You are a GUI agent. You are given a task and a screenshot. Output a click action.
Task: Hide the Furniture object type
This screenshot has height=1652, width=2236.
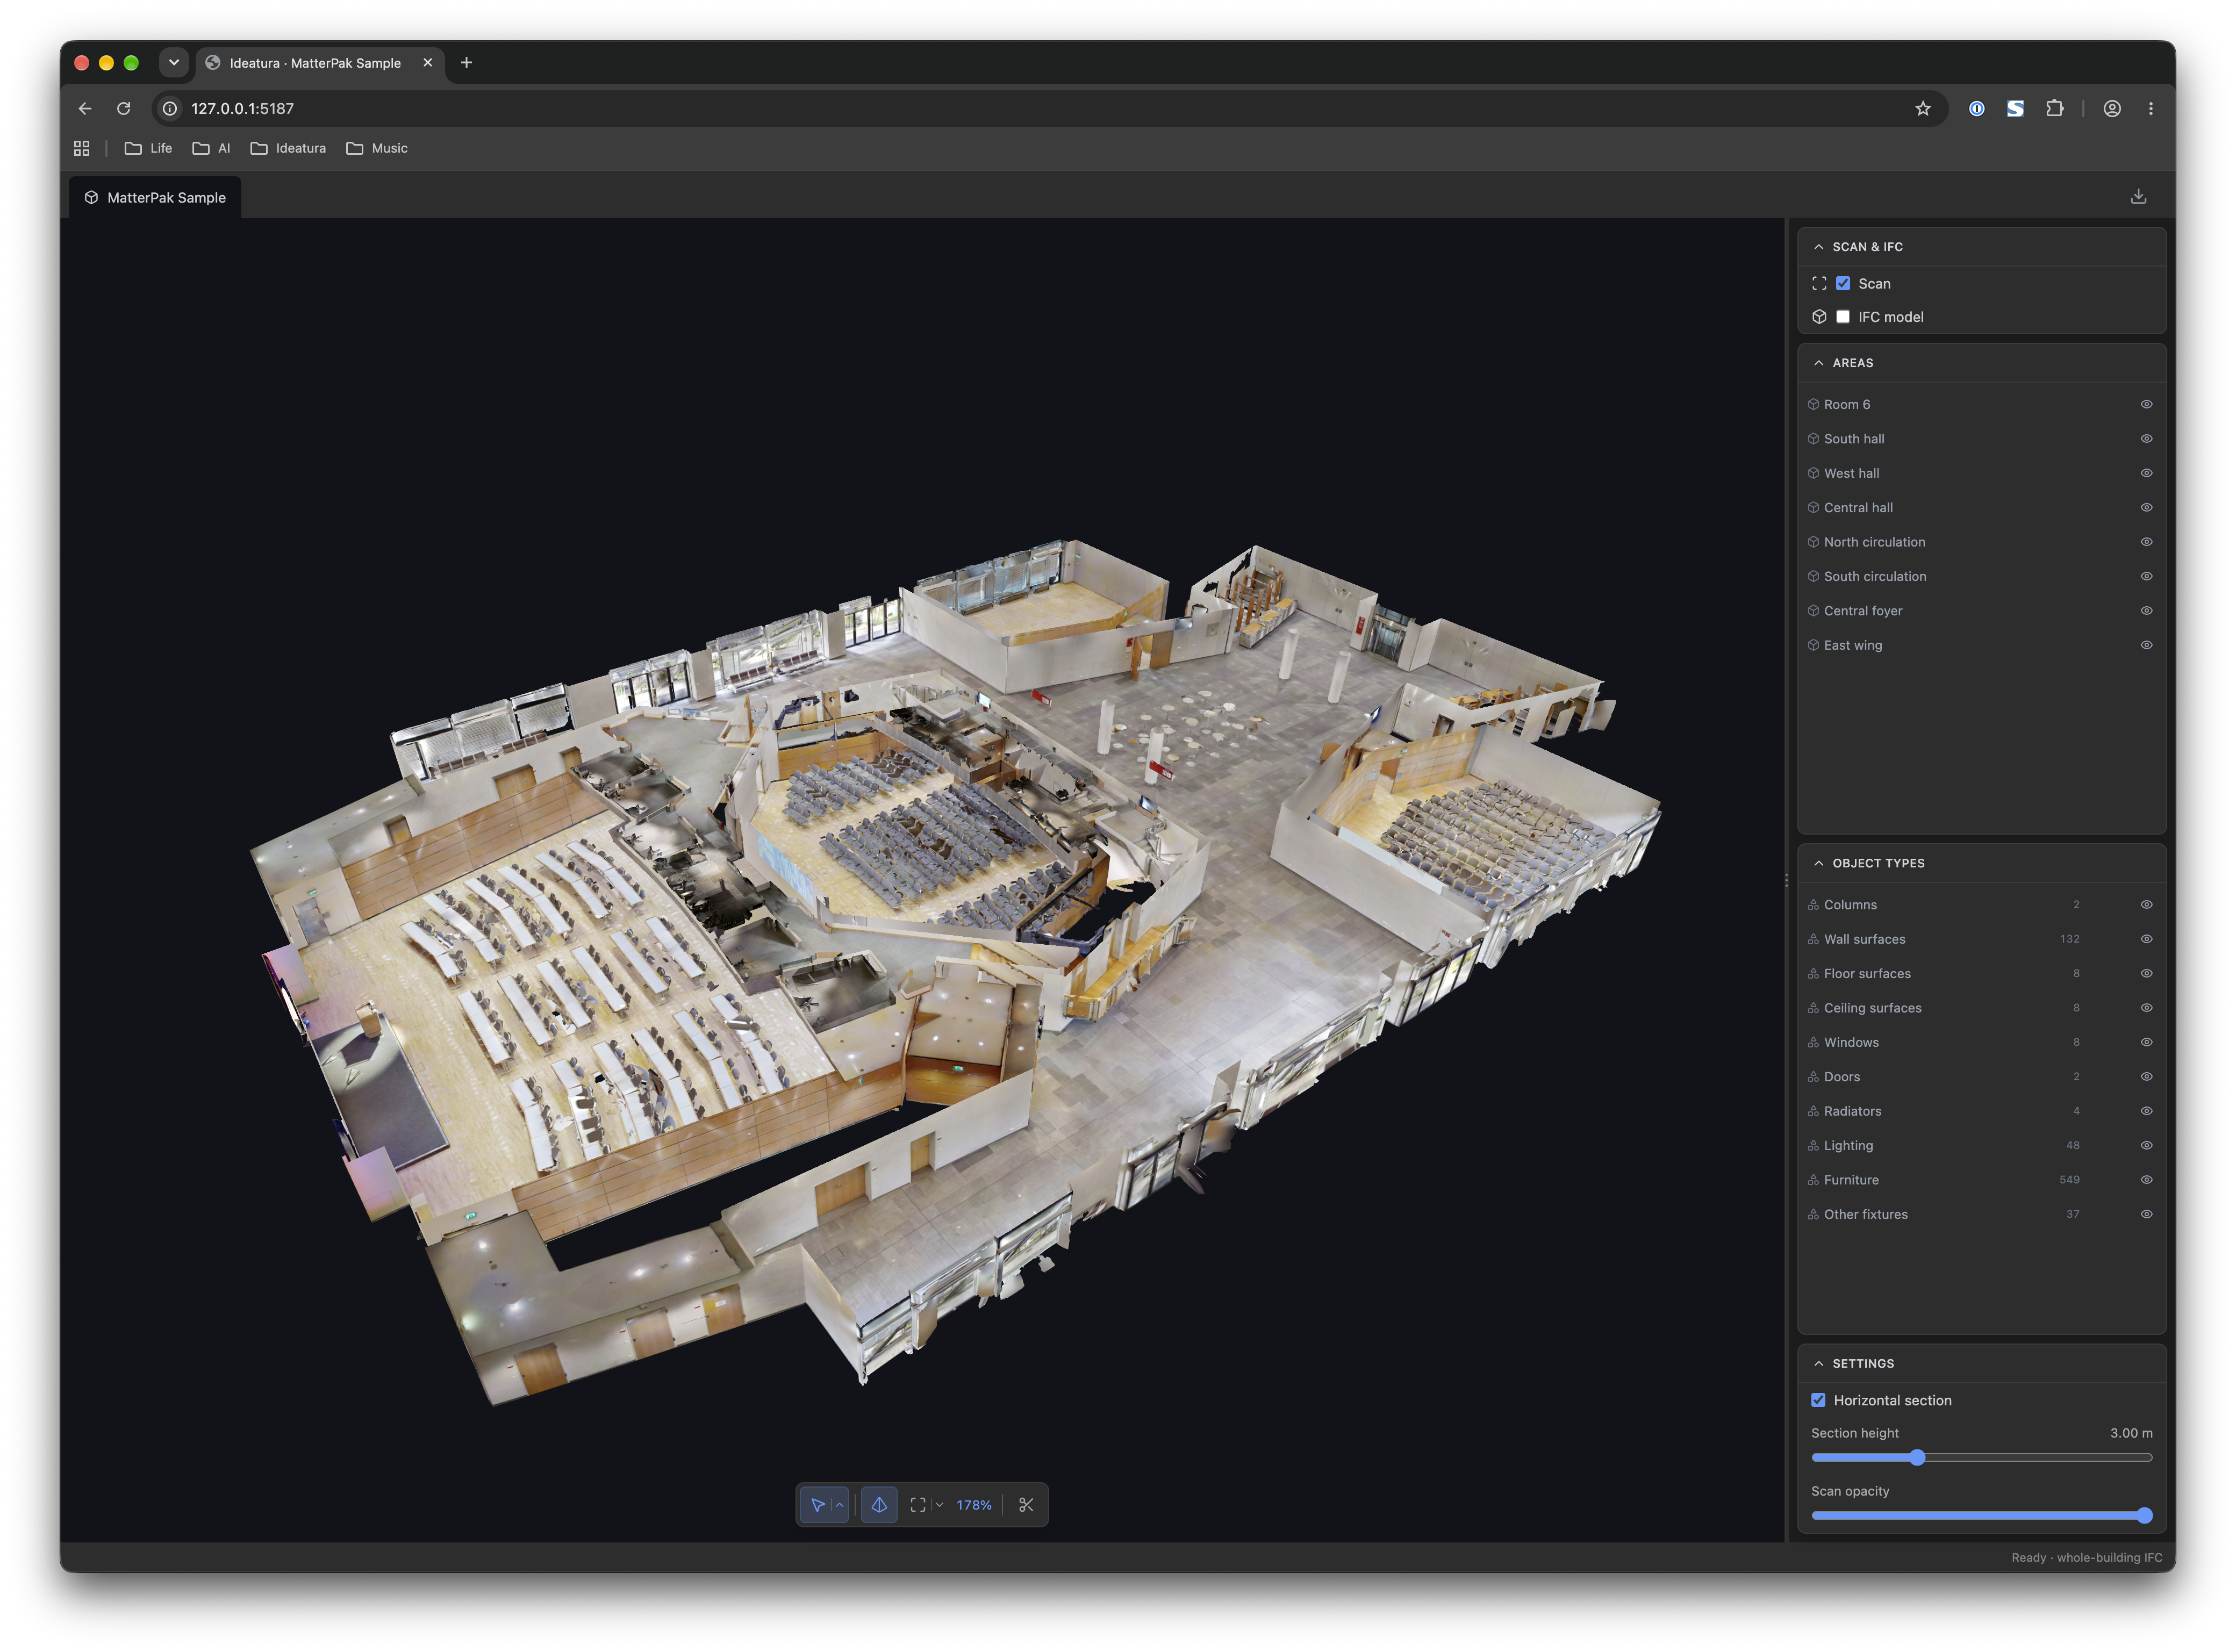(x=2146, y=1180)
